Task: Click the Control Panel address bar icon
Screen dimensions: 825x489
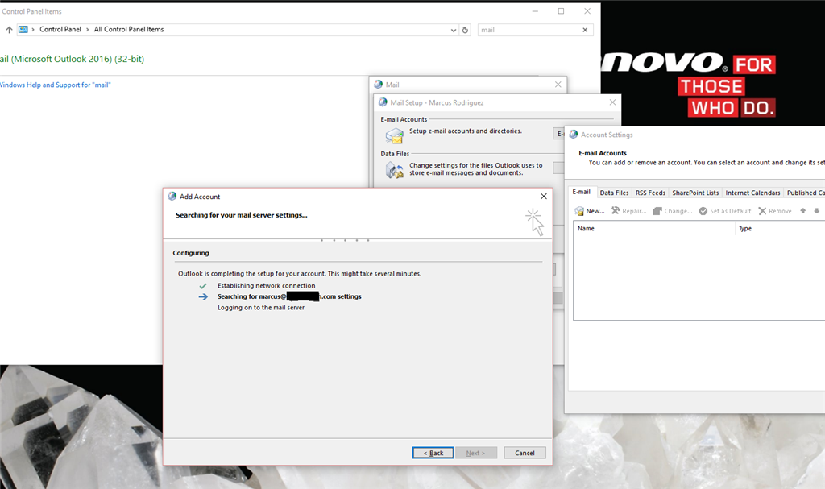Action: (x=23, y=30)
